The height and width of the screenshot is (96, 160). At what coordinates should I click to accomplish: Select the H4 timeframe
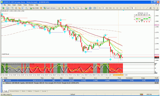tap(117, 8)
